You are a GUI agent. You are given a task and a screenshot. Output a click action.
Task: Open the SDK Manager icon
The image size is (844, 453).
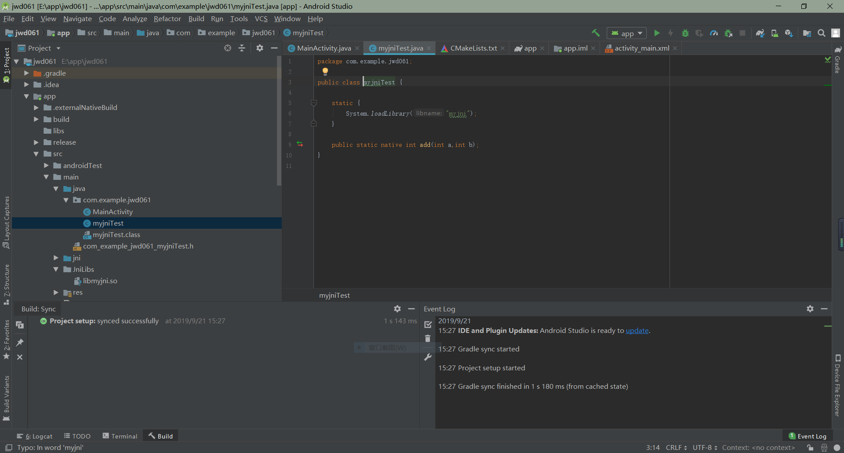(789, 33)
